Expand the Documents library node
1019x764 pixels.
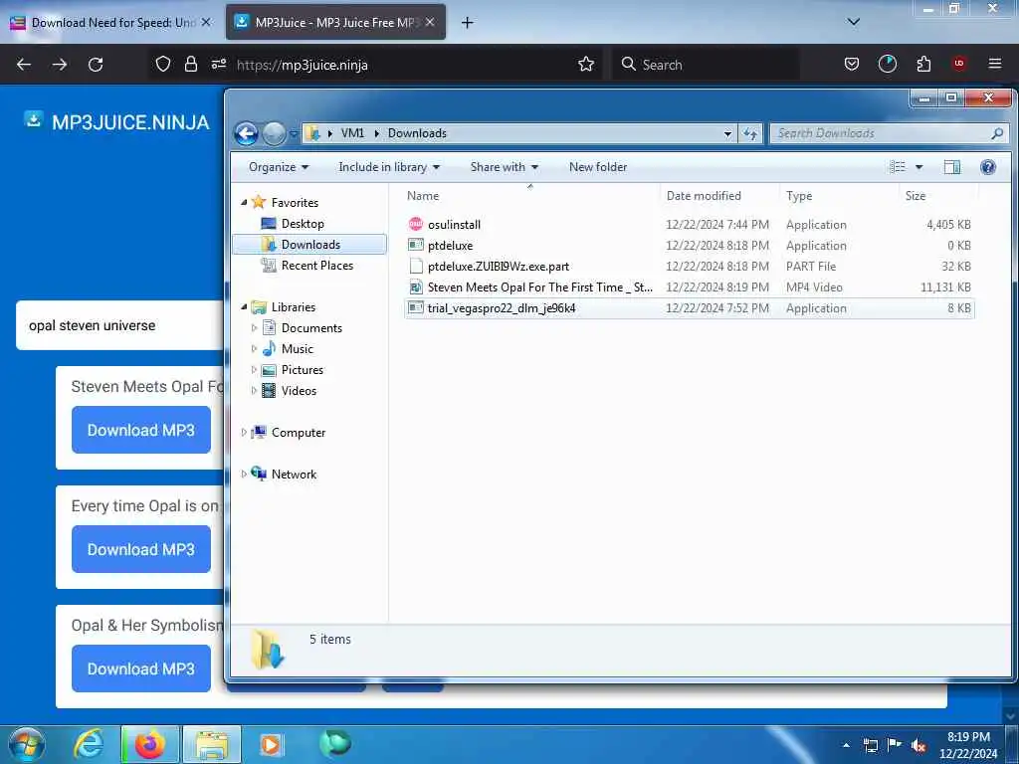click(254, 328)
